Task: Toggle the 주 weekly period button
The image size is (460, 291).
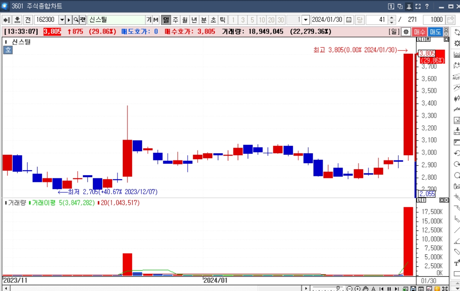Action: coord(175,20)
